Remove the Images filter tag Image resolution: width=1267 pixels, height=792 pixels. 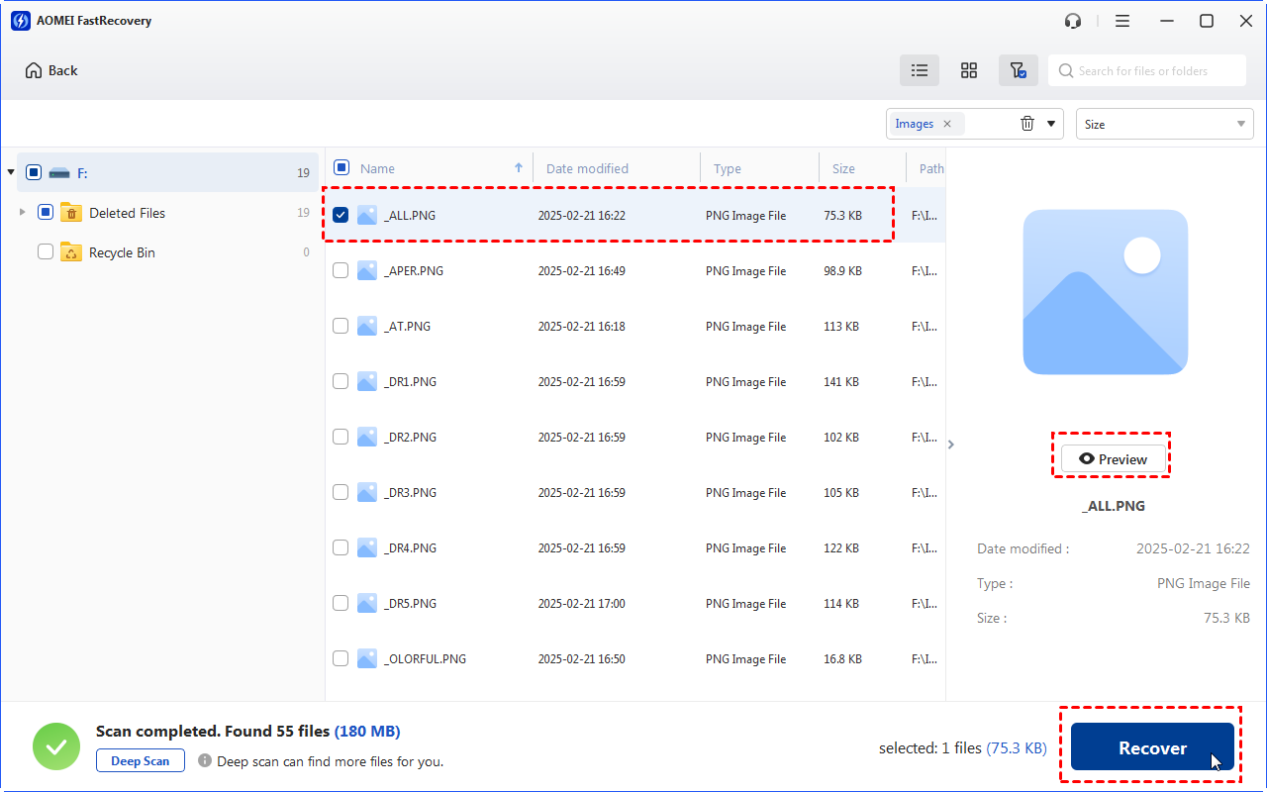point(947,124)
